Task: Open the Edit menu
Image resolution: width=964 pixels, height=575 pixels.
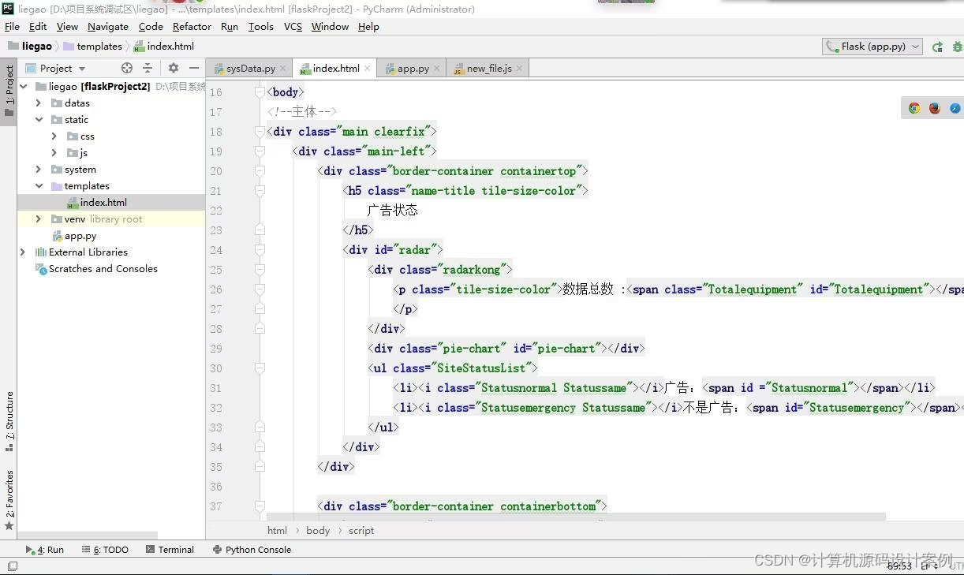Action: pyautogui.click(x=38, y=26)
